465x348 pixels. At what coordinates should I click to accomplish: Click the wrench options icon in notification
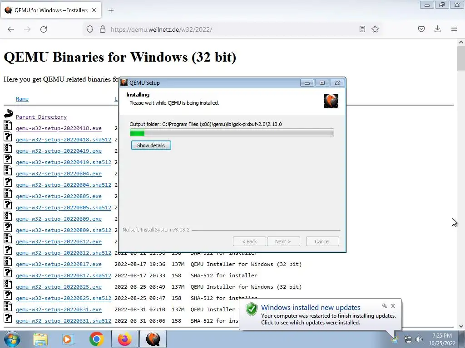pos(385,306)
